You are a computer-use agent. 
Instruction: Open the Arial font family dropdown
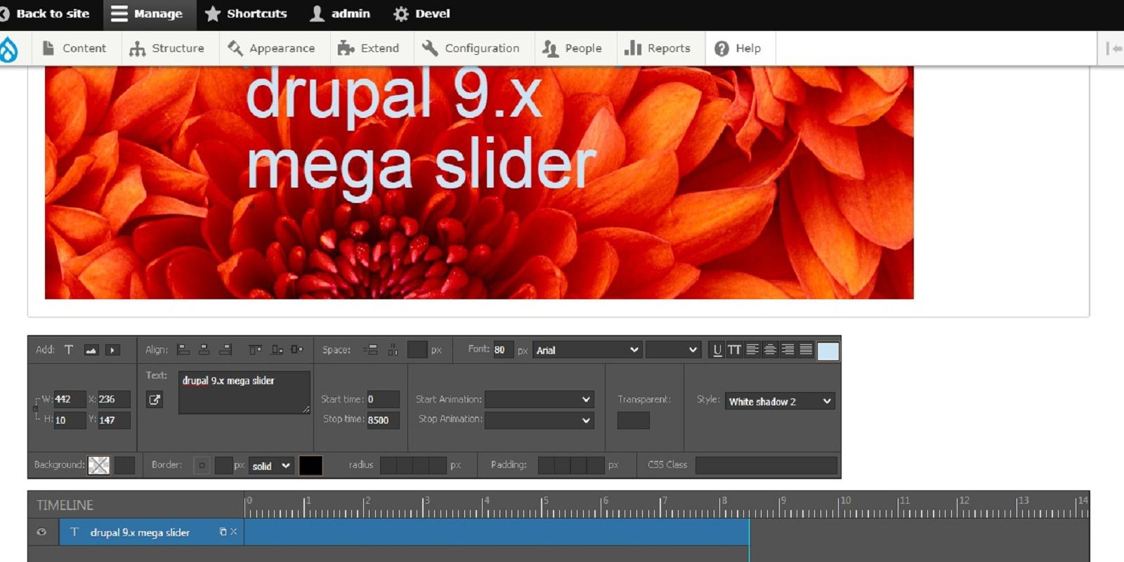click(x=587, y=350)
